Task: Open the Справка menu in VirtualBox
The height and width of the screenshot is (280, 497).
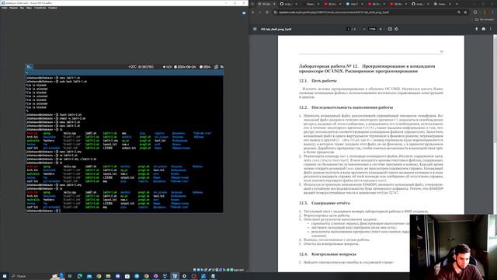Action: (53, 8)
